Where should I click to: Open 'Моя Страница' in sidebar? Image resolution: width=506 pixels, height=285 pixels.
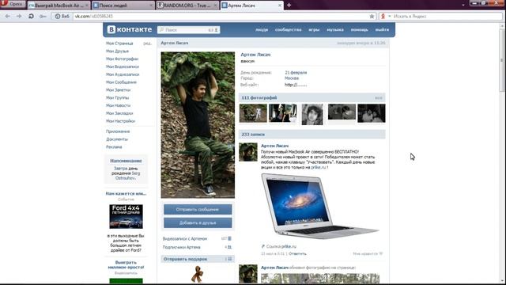tap(119, 44)
